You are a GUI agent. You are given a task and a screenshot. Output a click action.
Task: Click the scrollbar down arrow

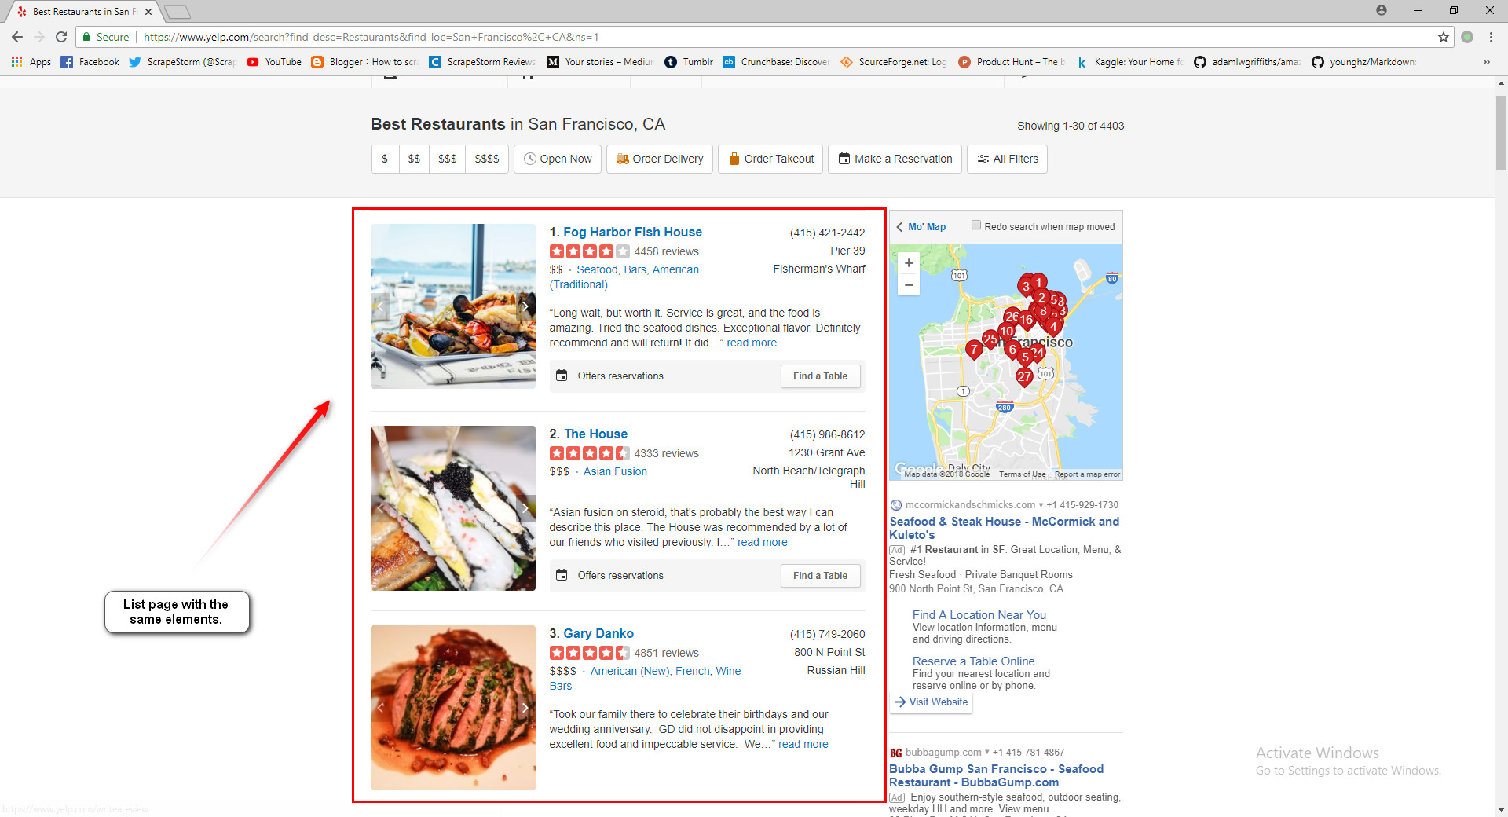(1501, 810)
